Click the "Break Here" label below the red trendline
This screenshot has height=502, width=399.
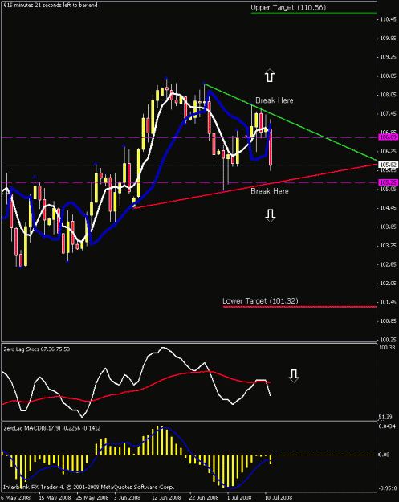tap(270, 191)
